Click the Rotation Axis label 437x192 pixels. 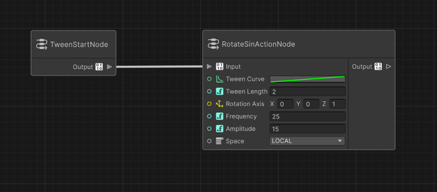(245, 104)
